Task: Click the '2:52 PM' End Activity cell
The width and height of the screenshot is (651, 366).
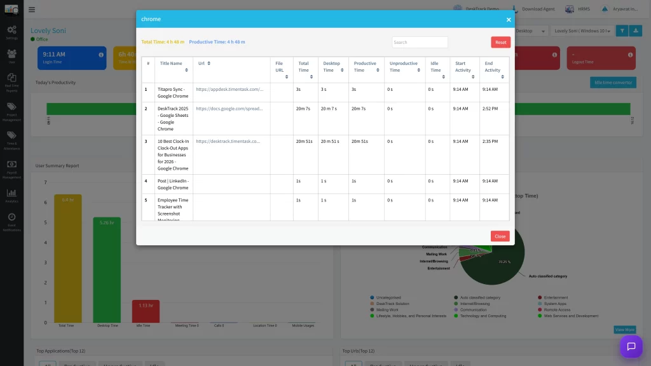Action: tap(490, 108)
